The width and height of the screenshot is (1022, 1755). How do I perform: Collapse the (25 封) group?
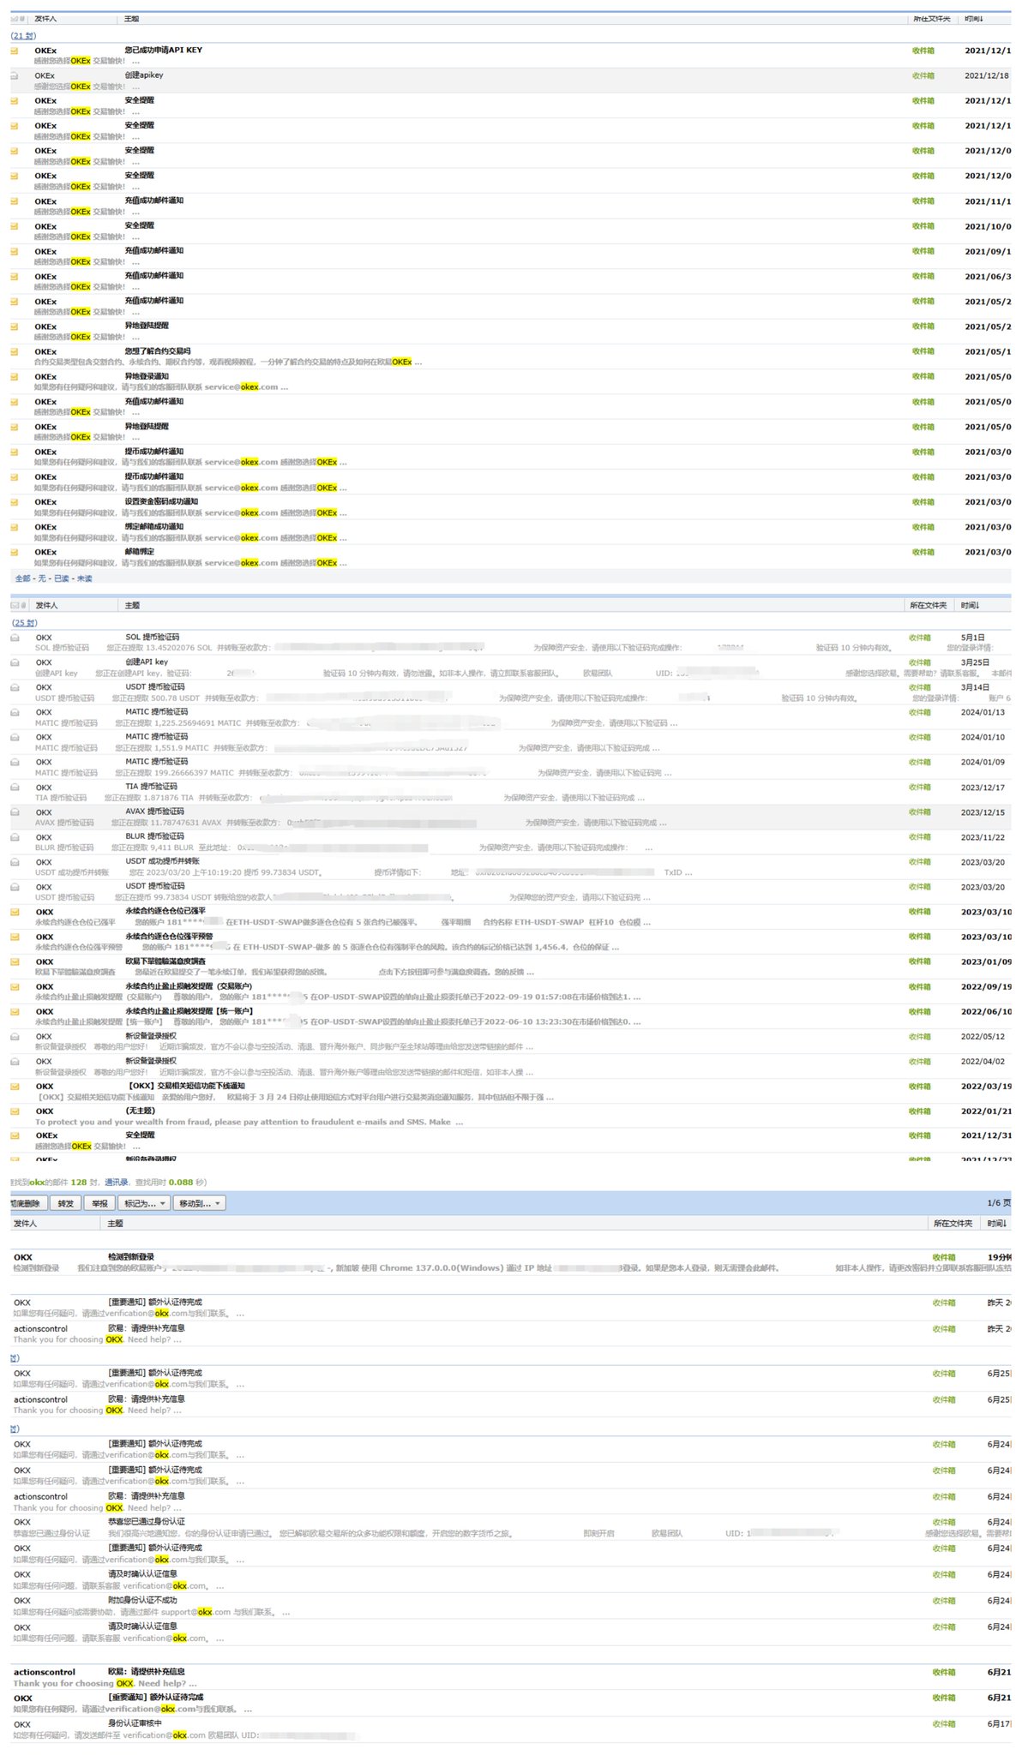tap(25, 622)
